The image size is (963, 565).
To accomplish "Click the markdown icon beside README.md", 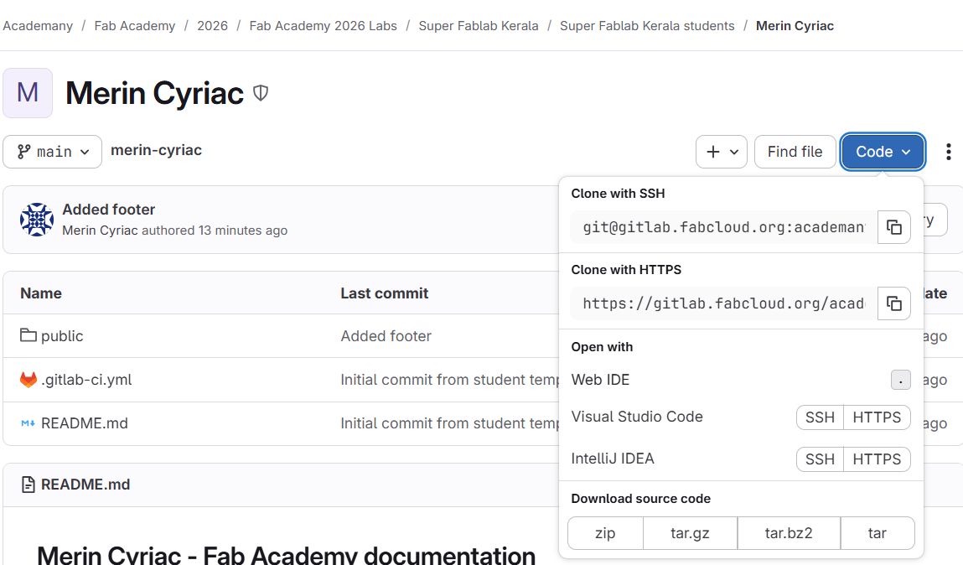I will (x=28, y=423).
